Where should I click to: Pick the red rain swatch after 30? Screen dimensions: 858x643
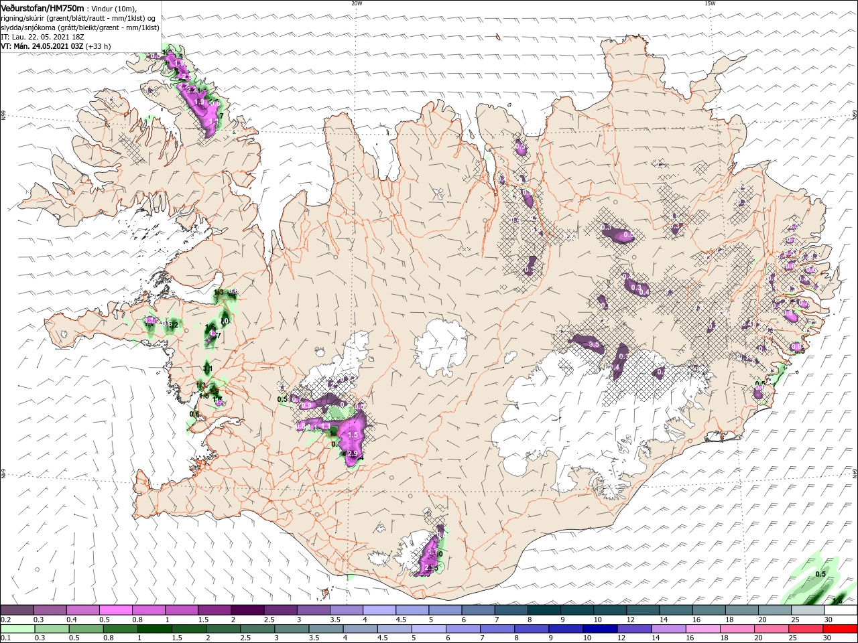coord(841,629)
